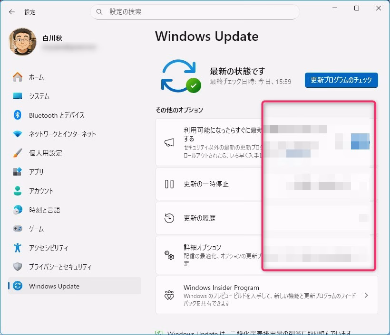Open 詳細オプション page
Screen dimensions: 390x335
[x=267, y=255]
